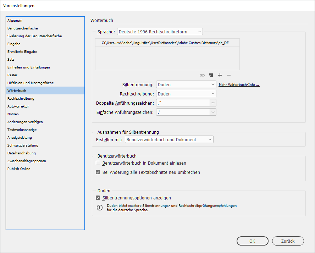
Task: Uncheck Bei Änderung alle Textabschnitte neu umbrechen
Action: tap(98, 172)
